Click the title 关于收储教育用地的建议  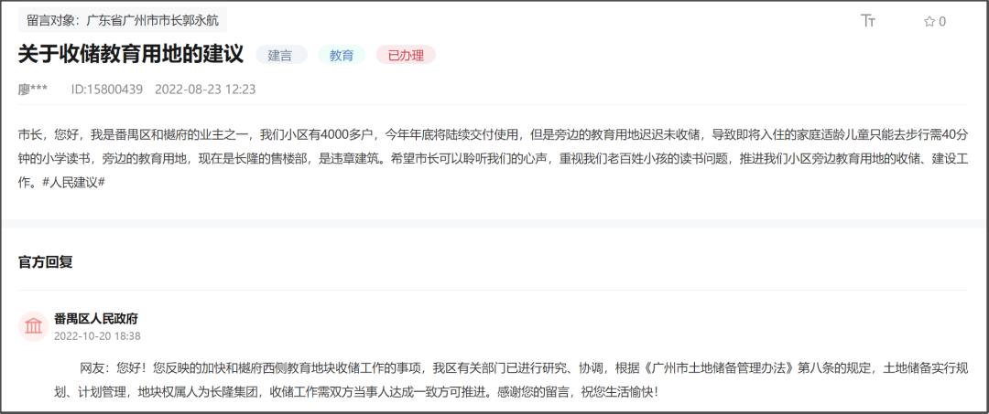pos(131,55)
